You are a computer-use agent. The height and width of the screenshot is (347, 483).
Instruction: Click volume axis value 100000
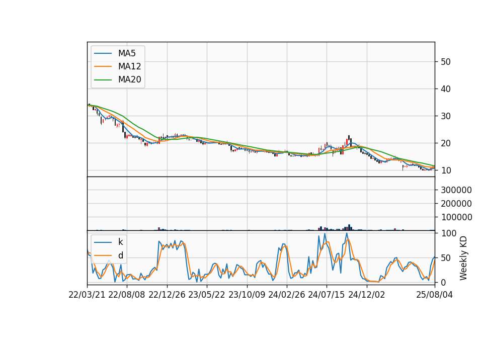point(456,217)
